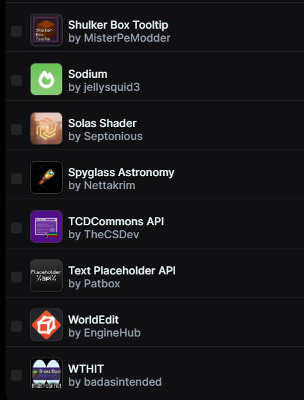
Task: Click the Text Placeholder API icon
Action: point(46,276)
